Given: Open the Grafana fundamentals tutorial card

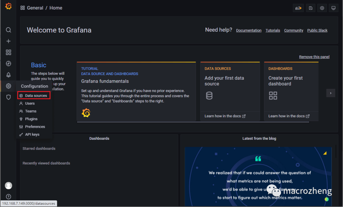Looking at the screenshot, I should (x=136, y=92).
